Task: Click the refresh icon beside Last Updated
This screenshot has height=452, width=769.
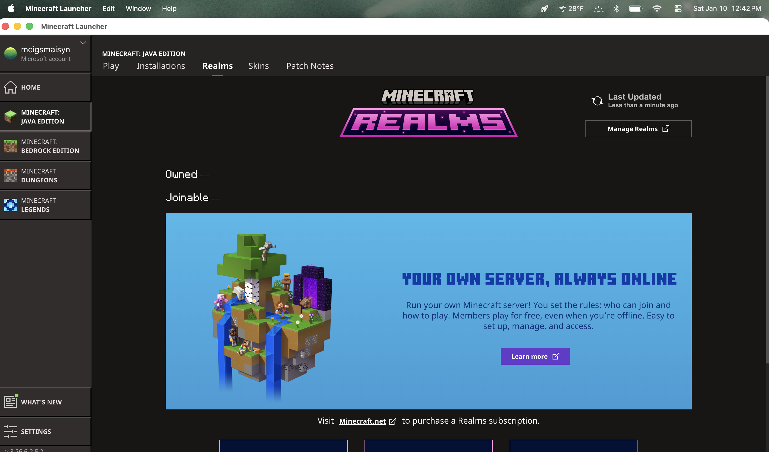Action: click(597, 101)
